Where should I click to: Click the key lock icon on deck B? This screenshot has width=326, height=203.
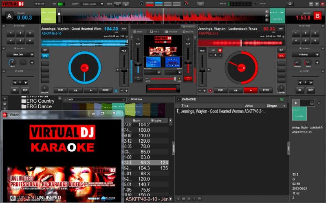[220, 50]
